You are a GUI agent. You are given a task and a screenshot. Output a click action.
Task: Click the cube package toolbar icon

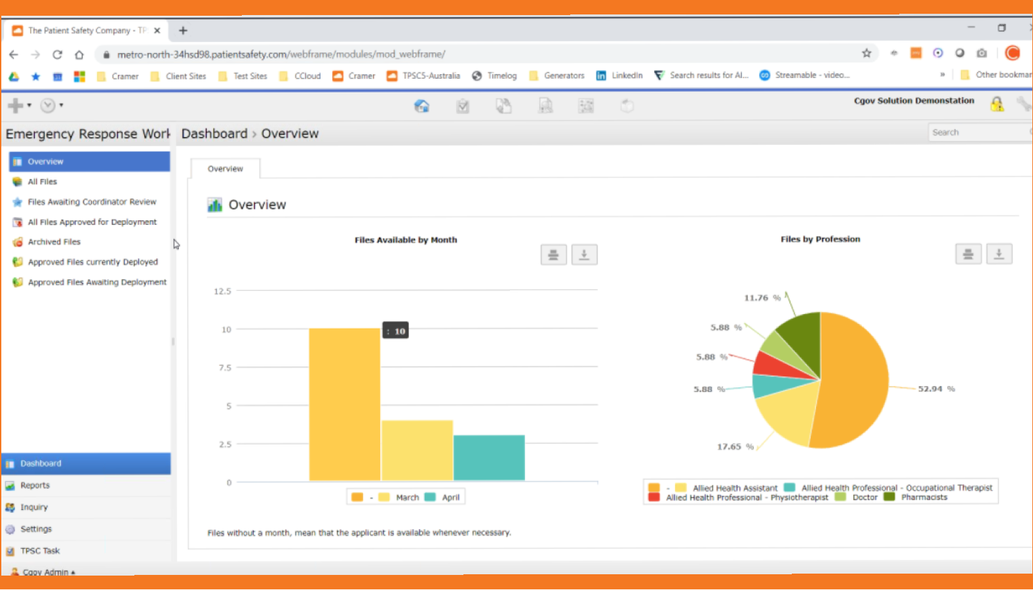pos(627,106)
